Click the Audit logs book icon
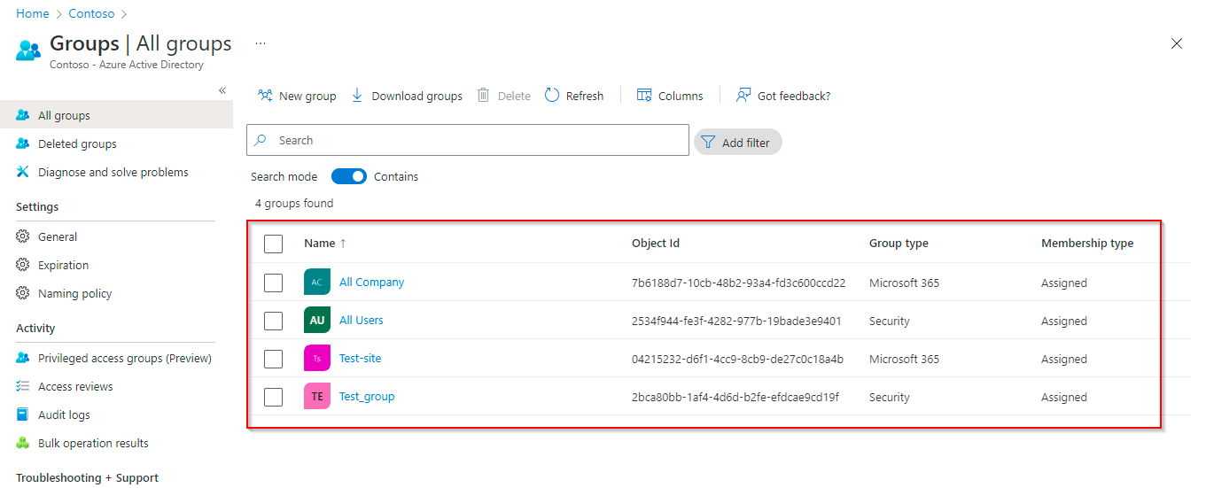The image size is (1206, 488). (23, 414)
